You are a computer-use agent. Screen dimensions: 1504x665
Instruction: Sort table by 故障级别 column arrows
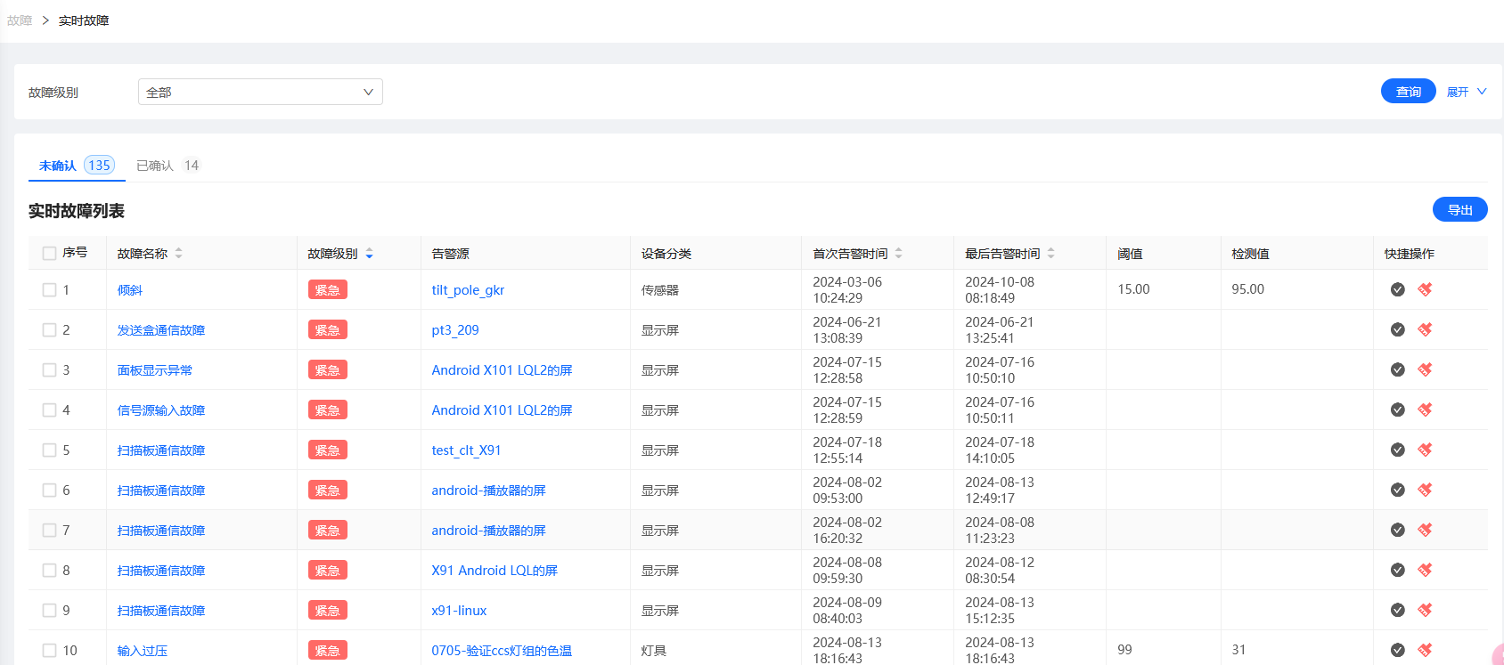pyautogui.click(x=369, y=254)
